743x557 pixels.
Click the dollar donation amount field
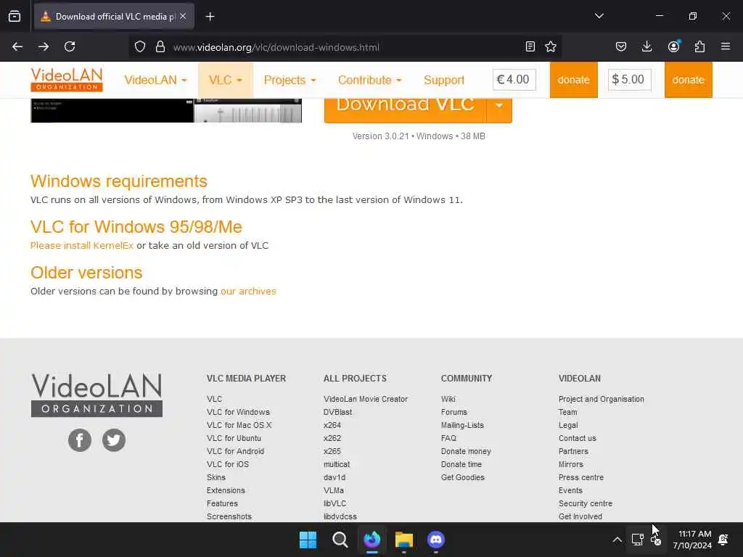(629, 80)
